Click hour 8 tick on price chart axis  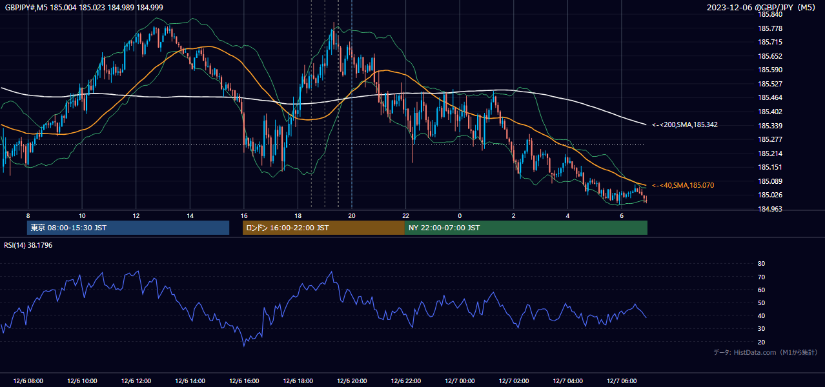(28, 215)
